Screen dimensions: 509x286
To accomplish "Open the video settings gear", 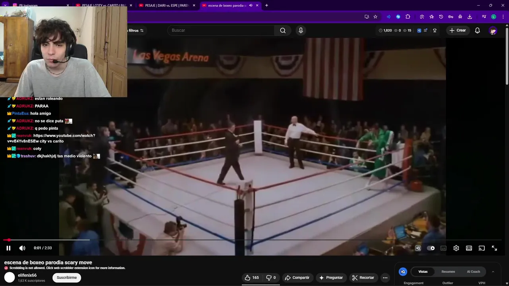I will point(456,248).
